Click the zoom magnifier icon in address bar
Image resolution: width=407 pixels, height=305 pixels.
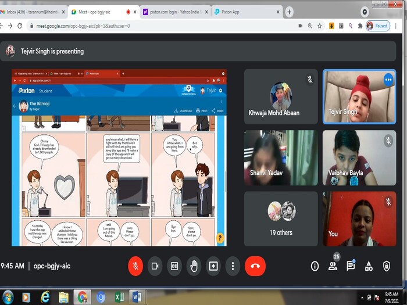pyautogui.click(x=310, y=26)
